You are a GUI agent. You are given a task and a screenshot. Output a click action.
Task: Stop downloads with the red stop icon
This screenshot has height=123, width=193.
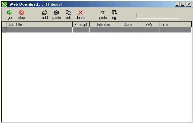point(21,13)
